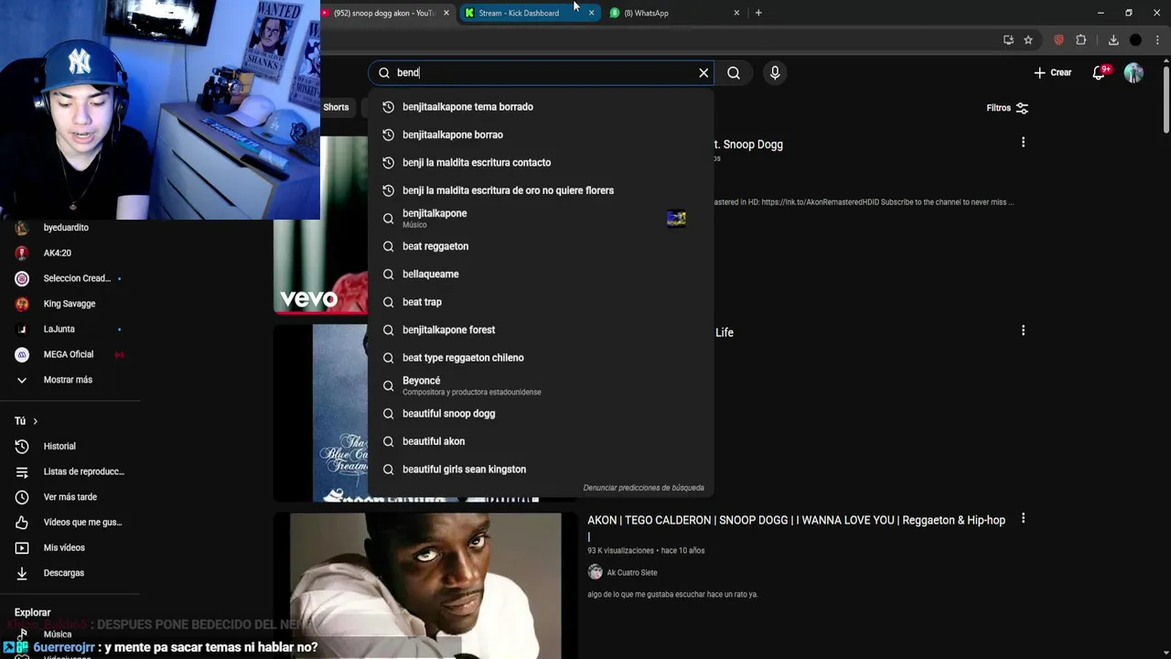Image resolution: width=1171 pixels, height=659 pixels.
Task: Open Seleccion Cread... subscription
Action: click(77, 278)
